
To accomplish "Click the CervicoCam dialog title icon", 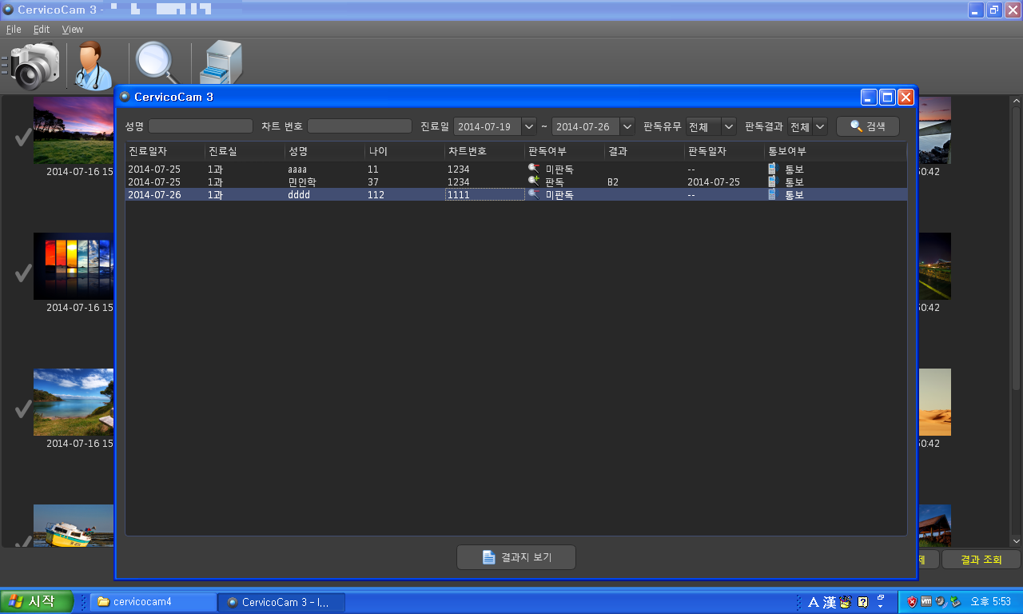I will [x=125, y=98].
